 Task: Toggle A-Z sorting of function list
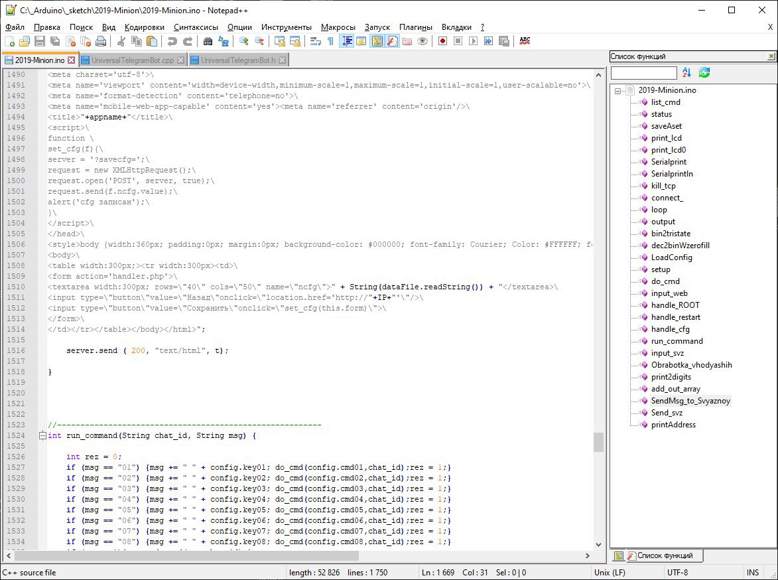click(687, 73)
